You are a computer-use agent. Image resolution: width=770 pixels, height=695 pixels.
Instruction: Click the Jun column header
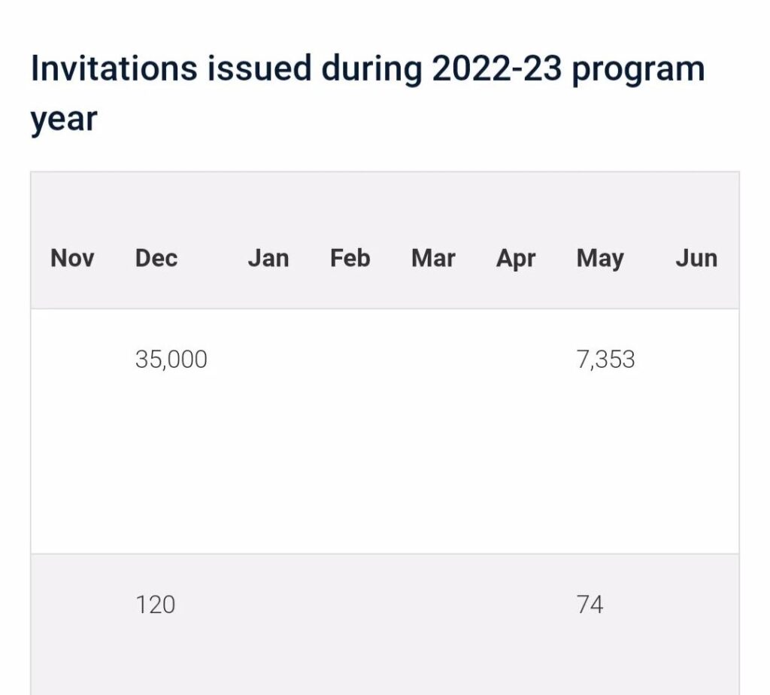click(696, 258)
